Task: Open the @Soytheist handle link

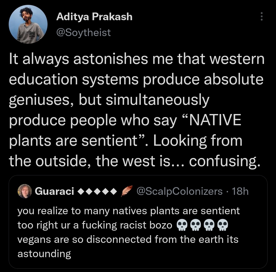Action: (83, 32)
